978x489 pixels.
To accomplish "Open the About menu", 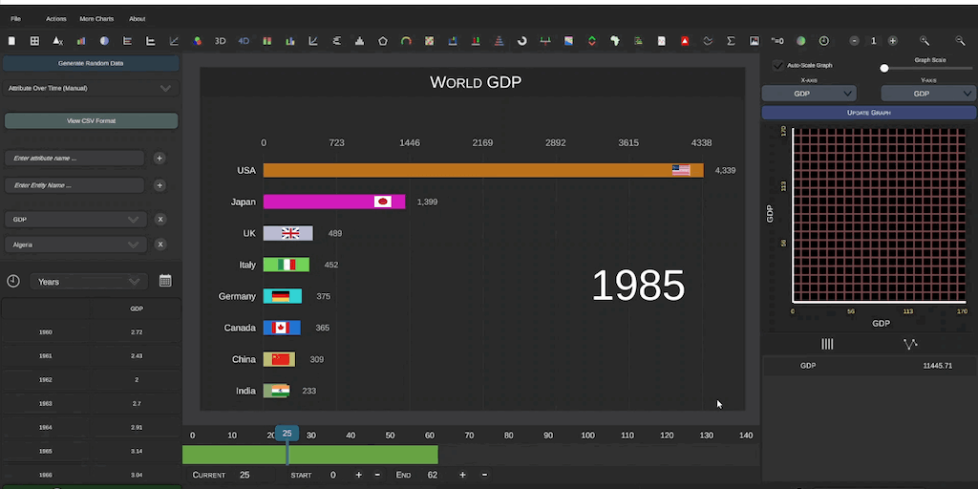I will (x=138, y=19).
